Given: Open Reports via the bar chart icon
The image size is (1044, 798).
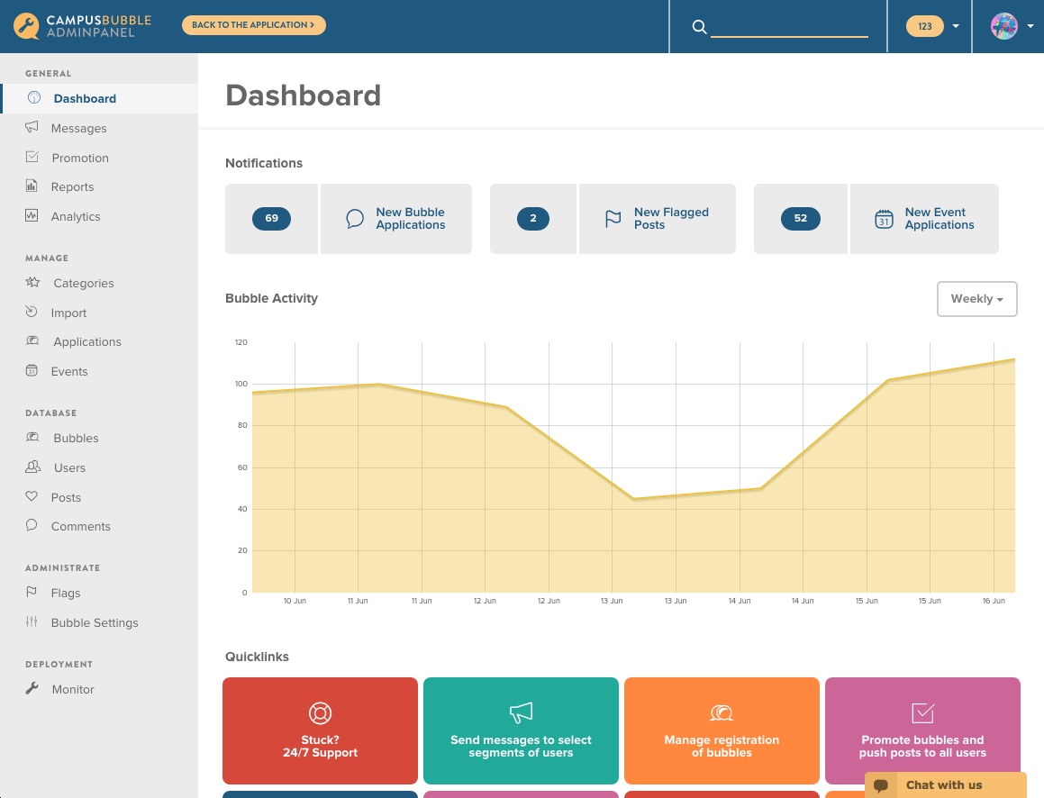Looking at the screenshot, I should click(32, 186).
